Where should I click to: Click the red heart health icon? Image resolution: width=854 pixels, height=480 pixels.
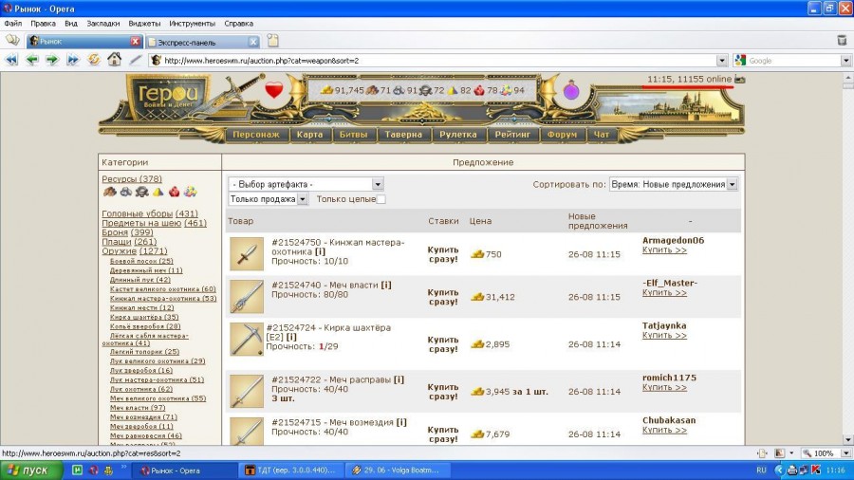point(274,90)
